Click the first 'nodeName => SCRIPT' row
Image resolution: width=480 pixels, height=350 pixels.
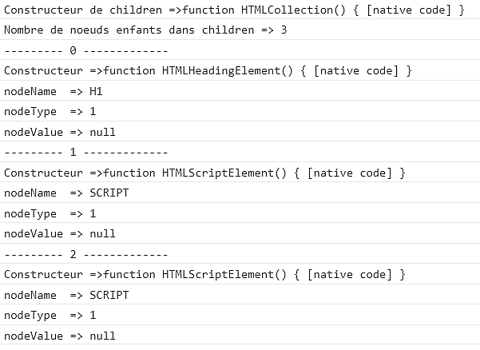click(240, 193)
